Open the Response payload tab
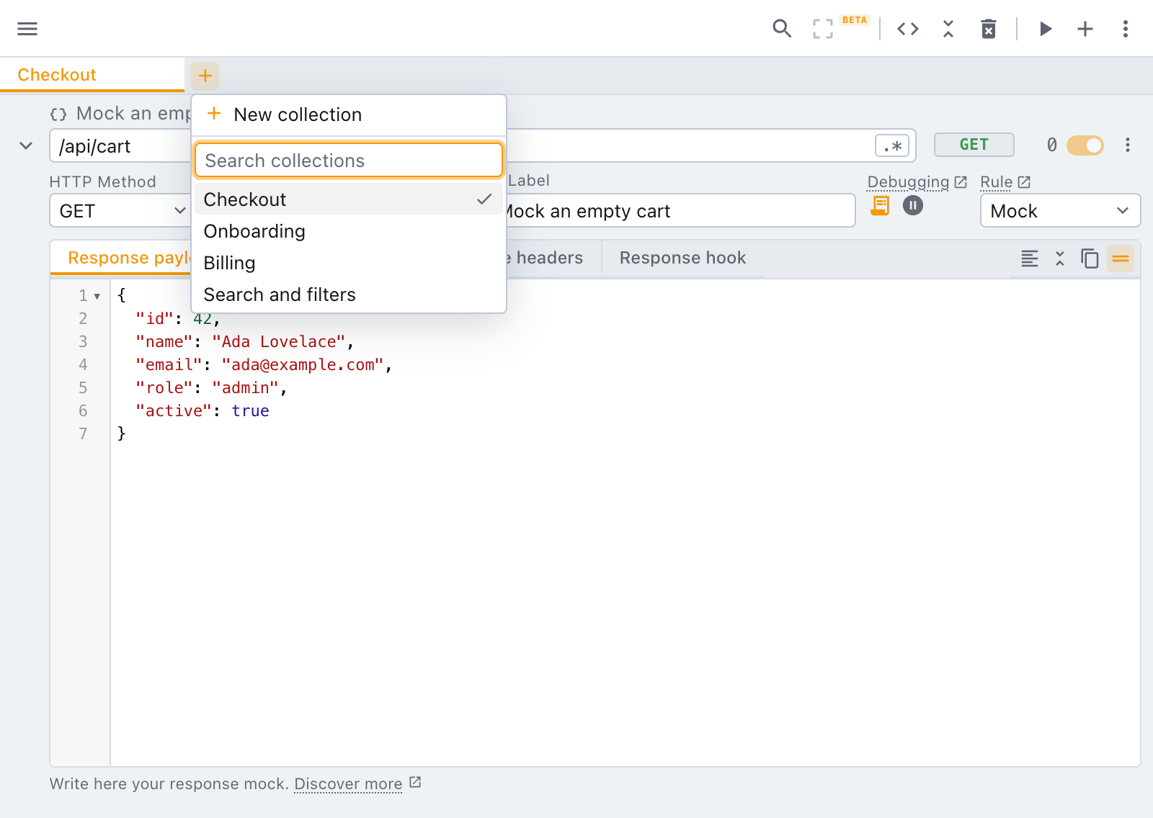Screen dimensions: 1153x818 click(x=121, y=258)
